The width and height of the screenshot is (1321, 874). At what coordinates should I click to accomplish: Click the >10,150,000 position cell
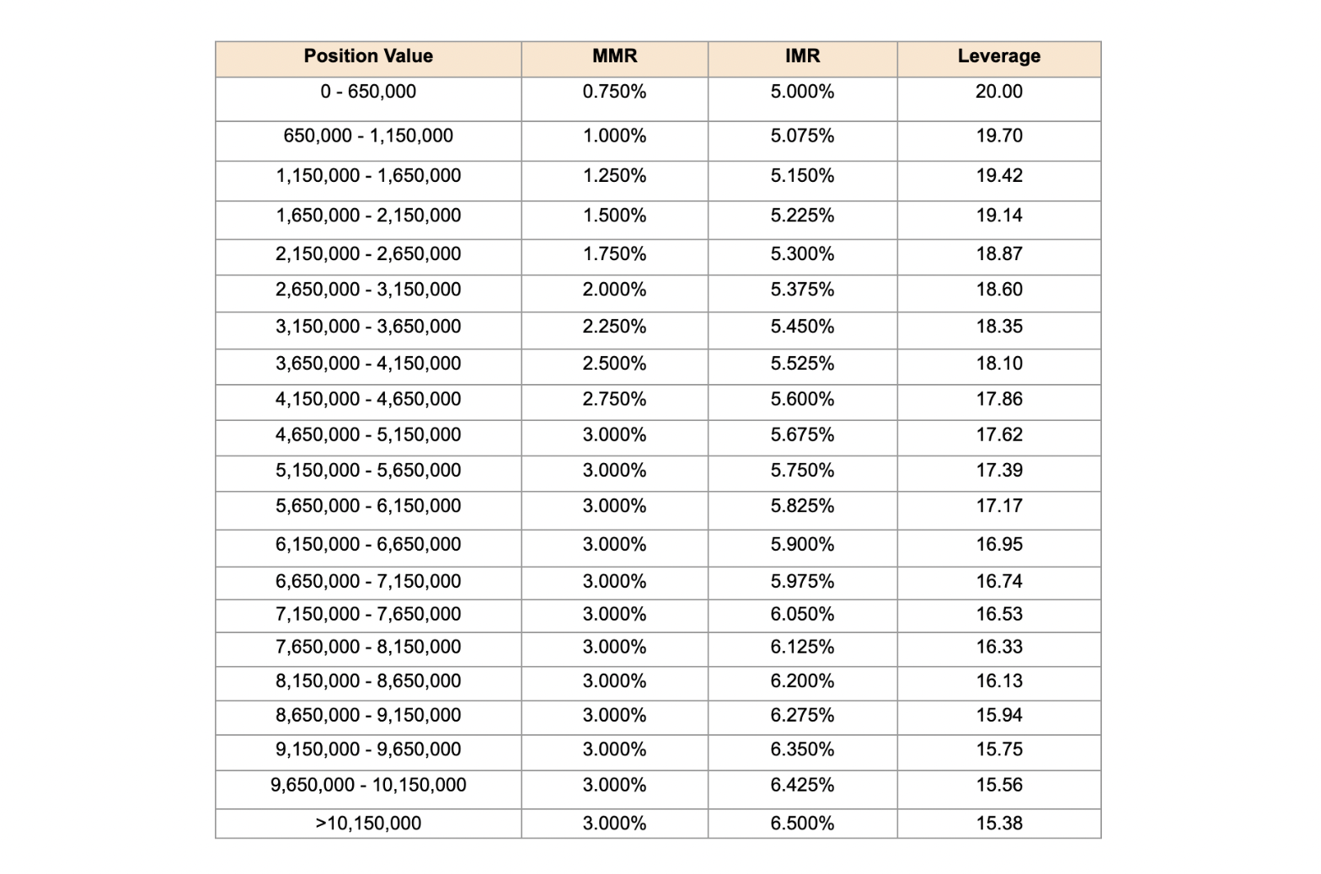[x=368, y=823]
